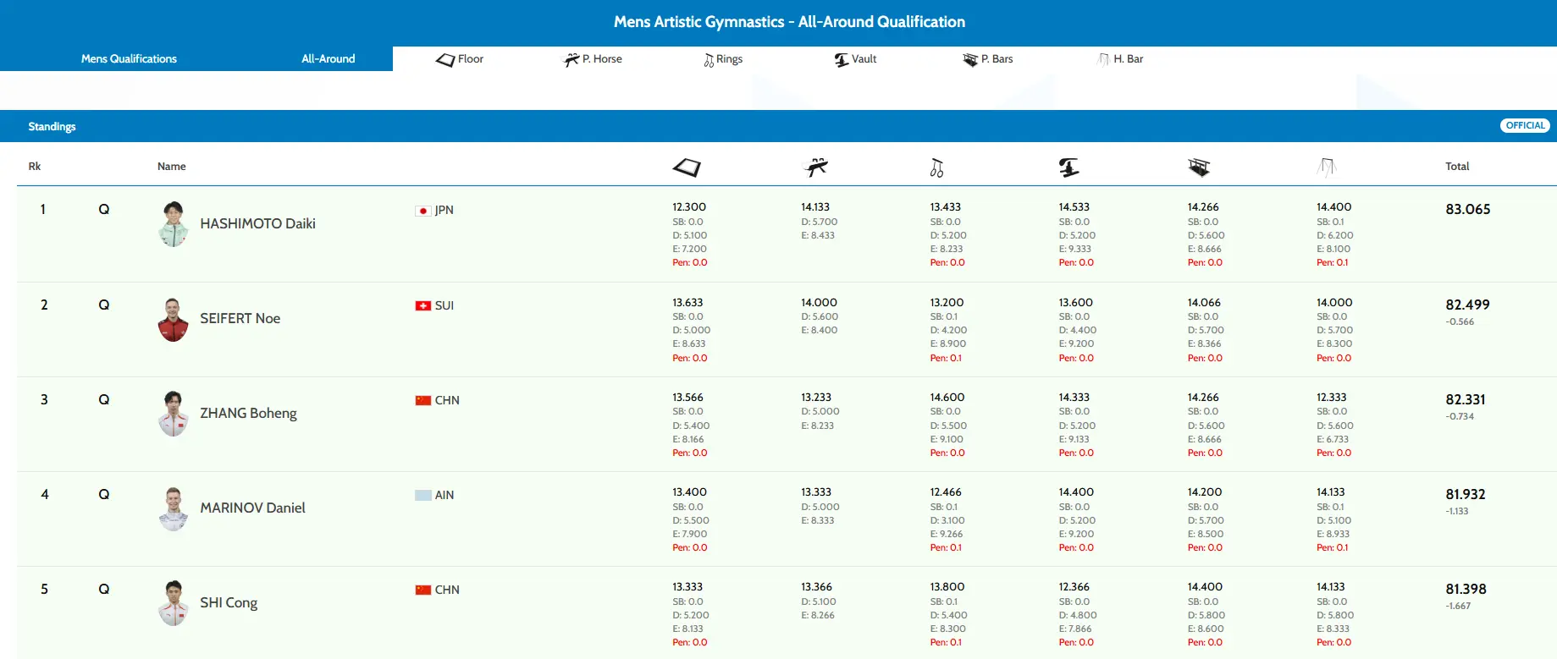
Task: Click the Rings column header icon
Action: click(x=936, y=168)
